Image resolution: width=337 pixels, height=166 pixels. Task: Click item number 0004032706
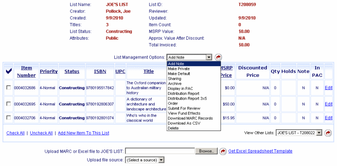pos(25,118)
